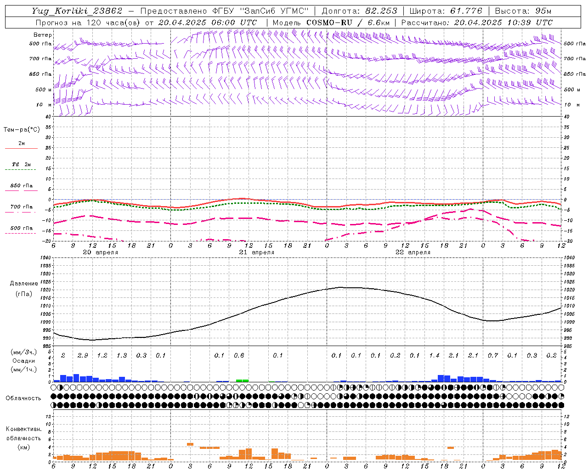Click the (гПа) unit under Давление
Viewport: 588px width, 470px height.
(24, 294)
